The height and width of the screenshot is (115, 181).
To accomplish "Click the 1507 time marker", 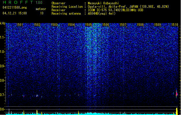I will pos(123,25).
